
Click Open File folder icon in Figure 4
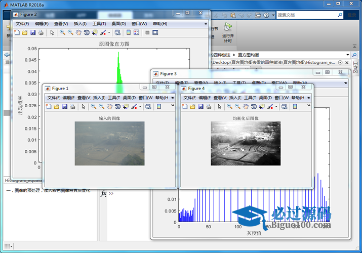click(x=193, y=107)
